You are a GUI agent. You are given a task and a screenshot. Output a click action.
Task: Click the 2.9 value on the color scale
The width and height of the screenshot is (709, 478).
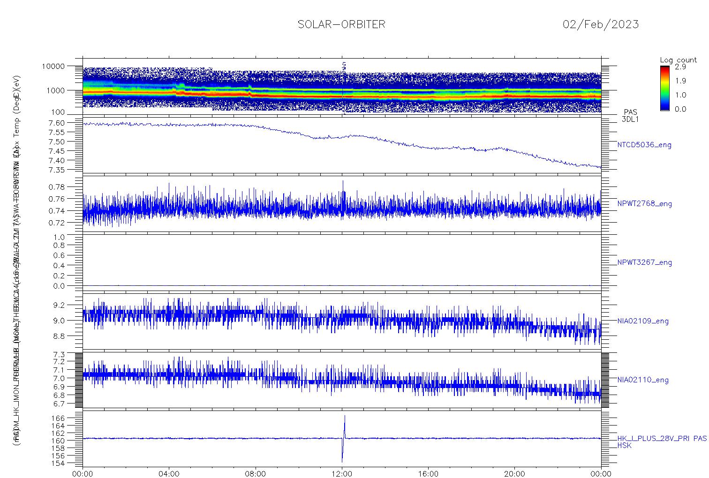coord(680,67)
